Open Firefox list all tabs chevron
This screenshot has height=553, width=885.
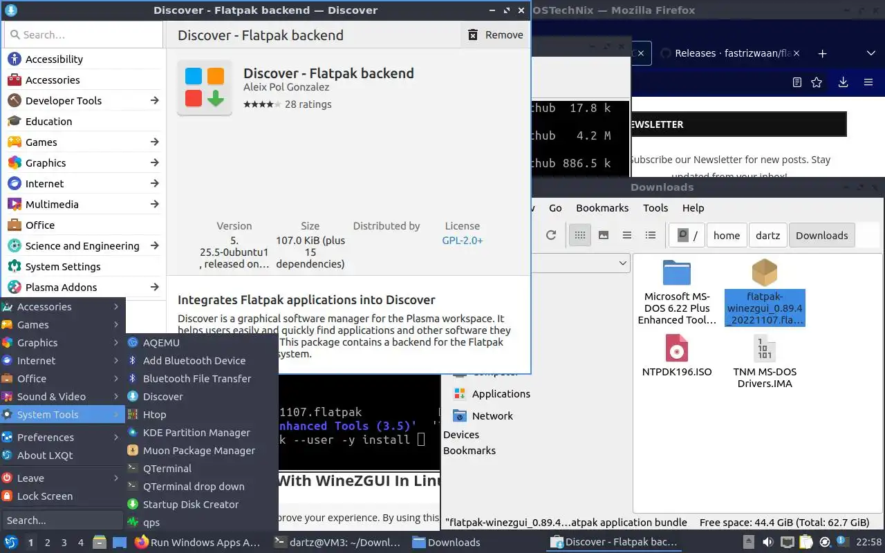click(x=871, y=53)
